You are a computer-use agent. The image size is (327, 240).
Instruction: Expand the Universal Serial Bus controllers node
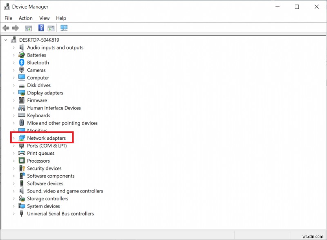coord(13,213)
